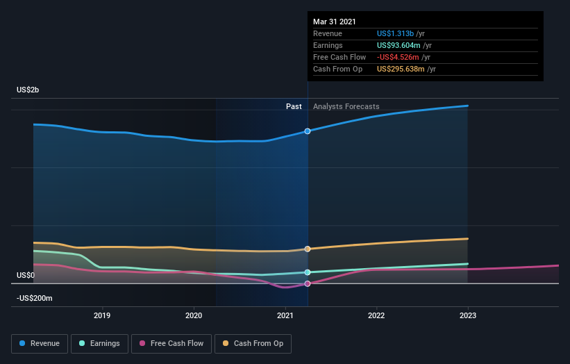Viewport: 570px width, 364px height.
Task: Click the US$0 y-axis label
Action: point(26,275)
